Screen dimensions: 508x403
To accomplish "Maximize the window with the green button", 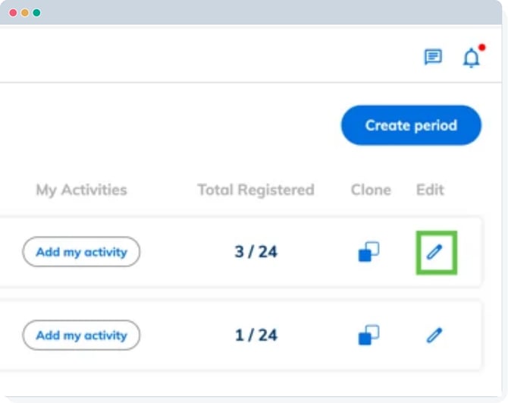I will point(36,13).
